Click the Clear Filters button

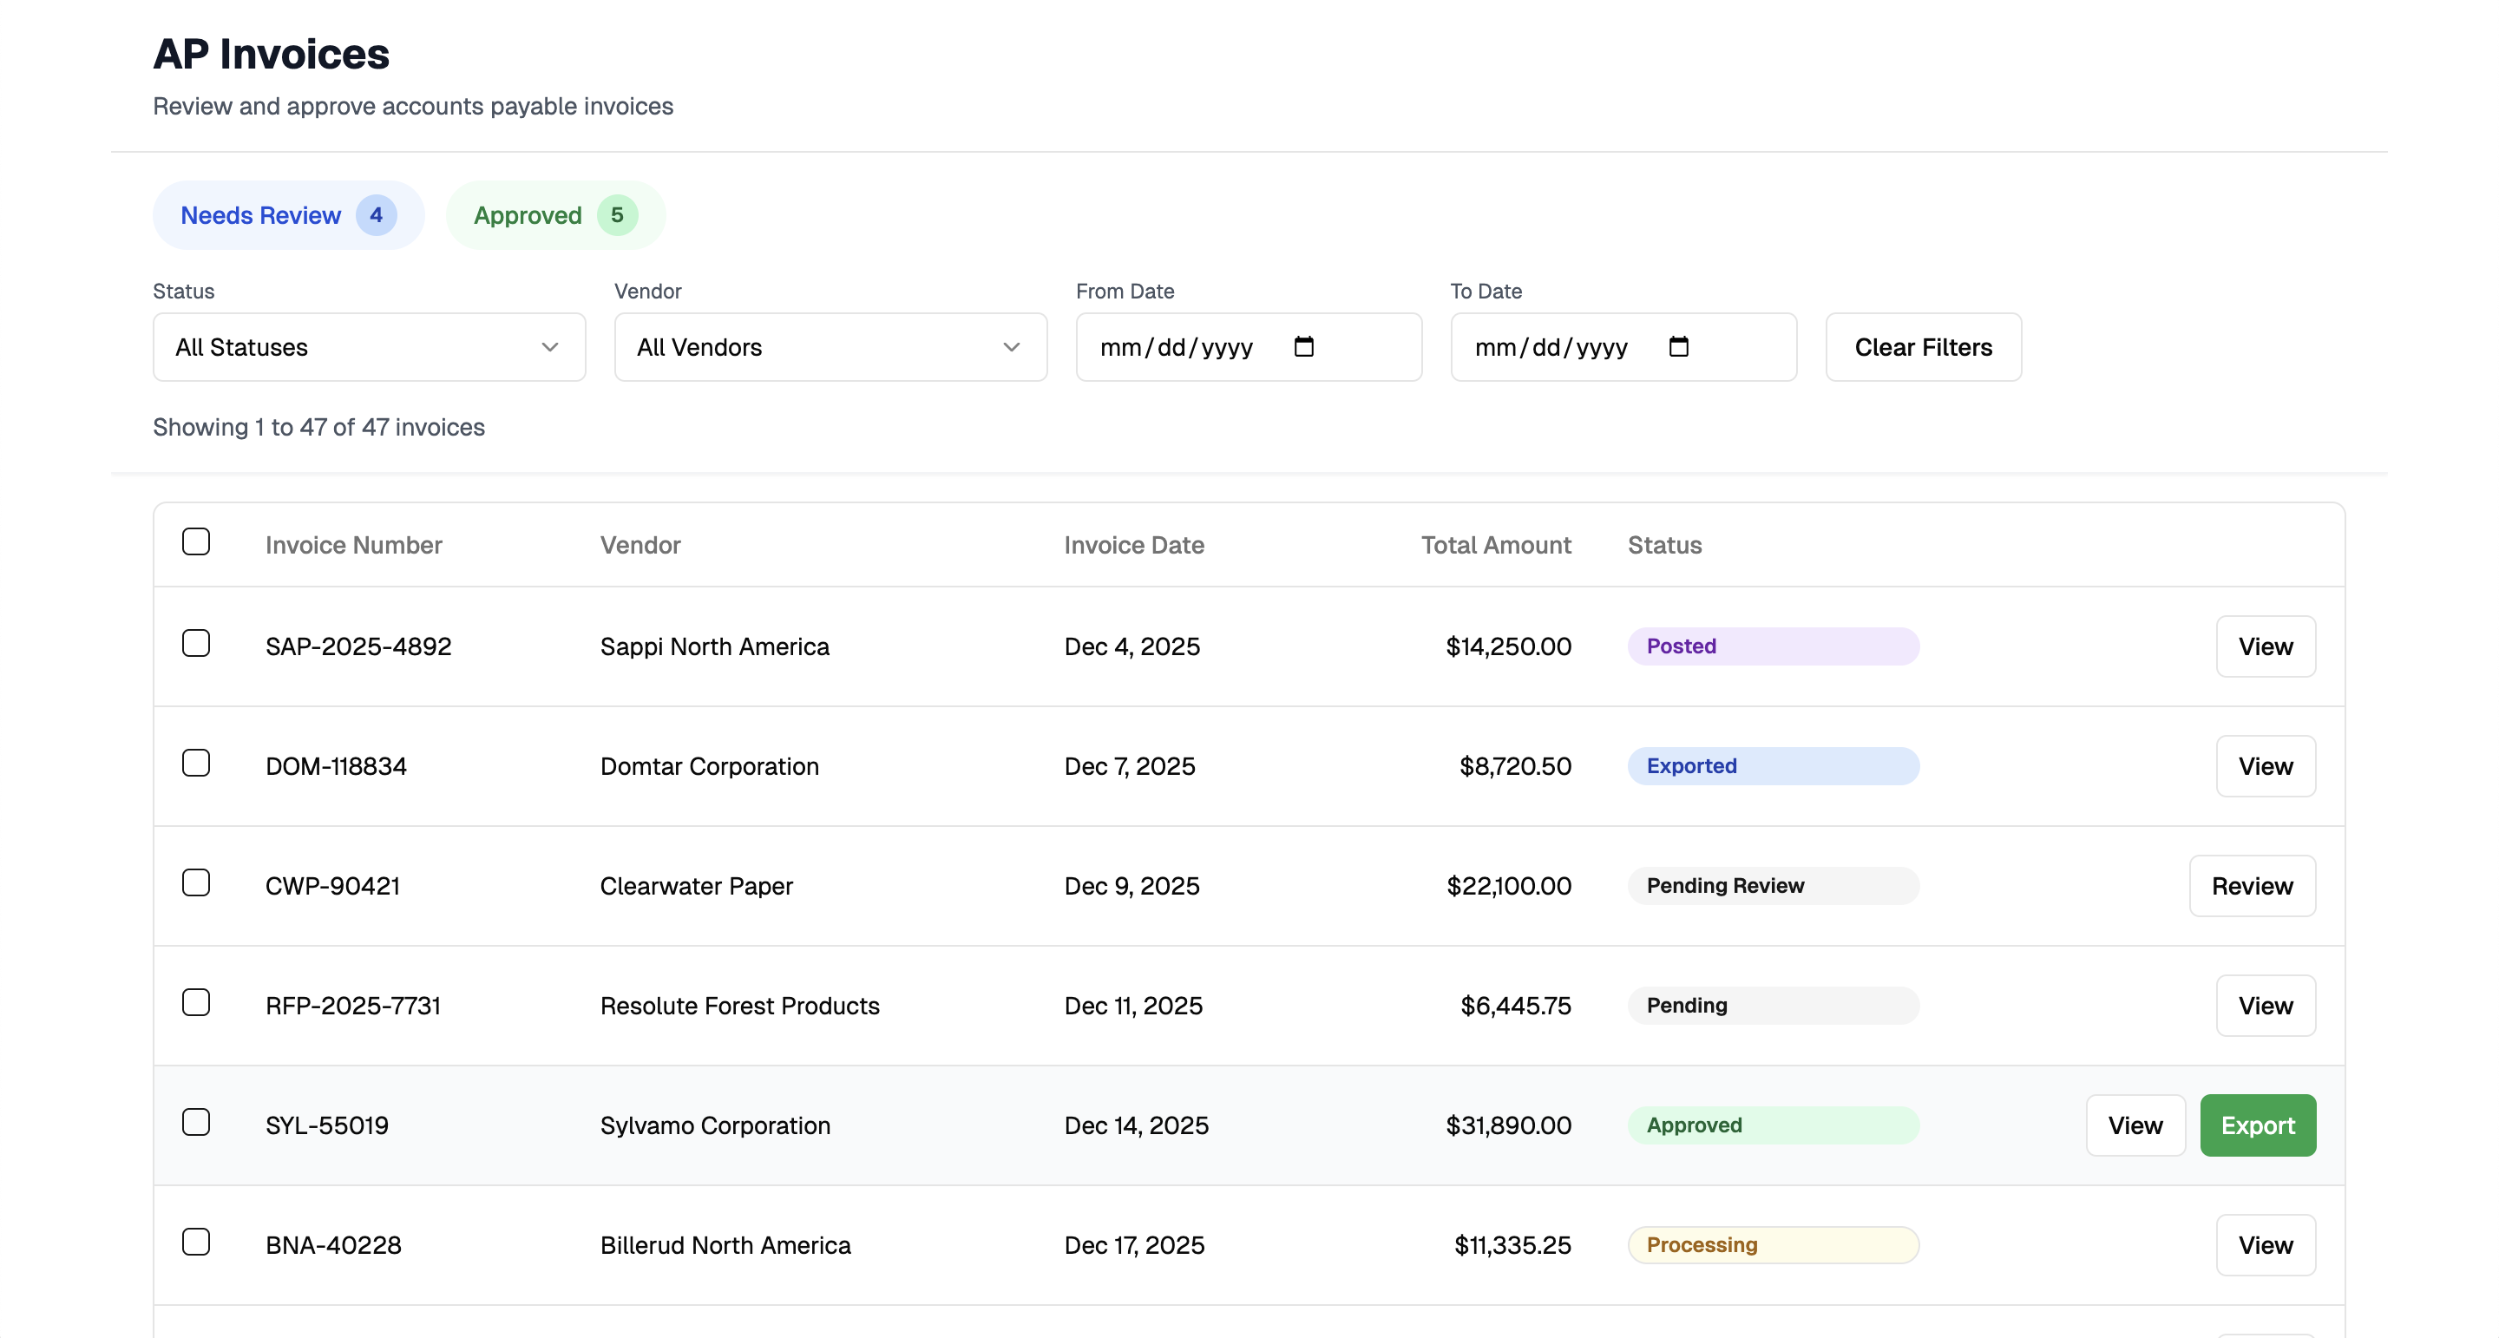(x=1923, y=346)
